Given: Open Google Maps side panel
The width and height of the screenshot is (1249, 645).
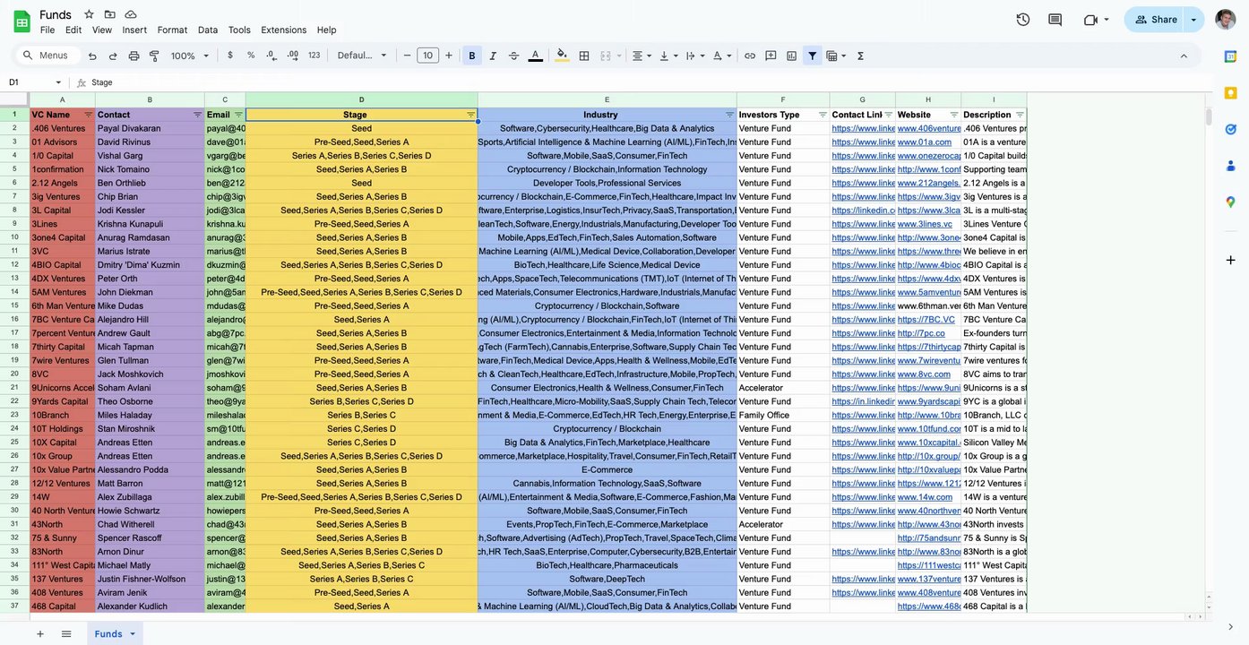Looking at the screenshot, I should (1231, 202).
